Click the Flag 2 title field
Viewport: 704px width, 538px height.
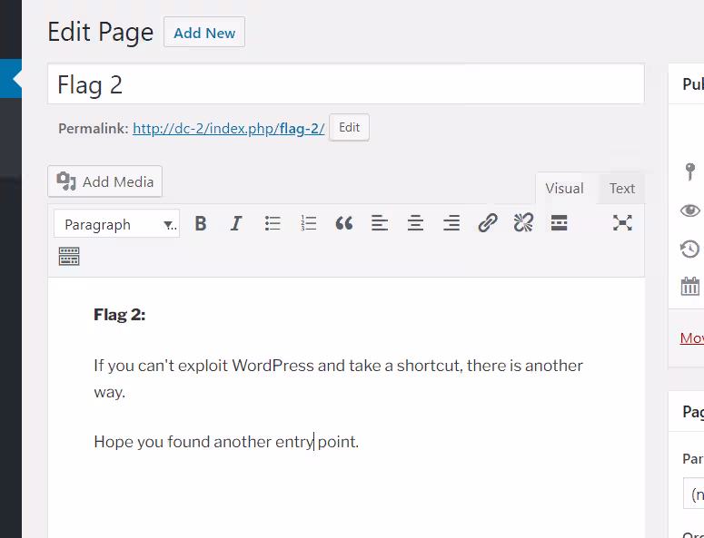pyautogui.click(x=345, y=85)
